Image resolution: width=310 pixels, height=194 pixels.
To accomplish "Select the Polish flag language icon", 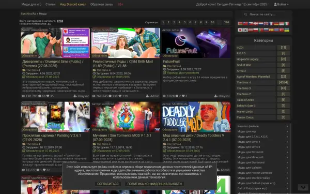I will (x=256, y=30).
